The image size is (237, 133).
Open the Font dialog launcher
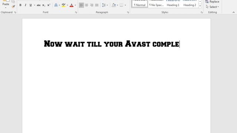(76, 12)
